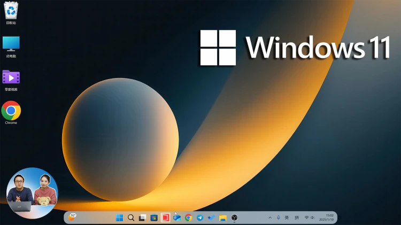Click the presenter webcam overlay thumbnail
The height and width of the screenshot is (225, 401).
coord(32,193)
